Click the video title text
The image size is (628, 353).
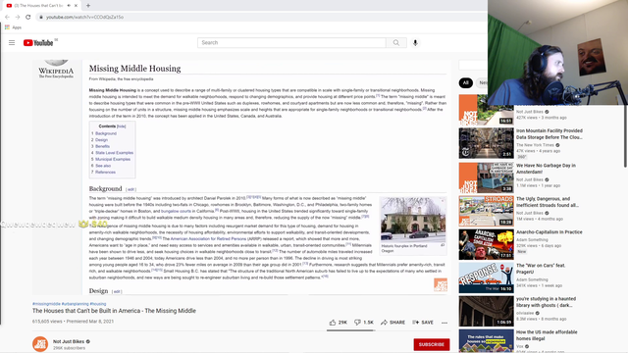pyautogui.click(x=114, y=311)
